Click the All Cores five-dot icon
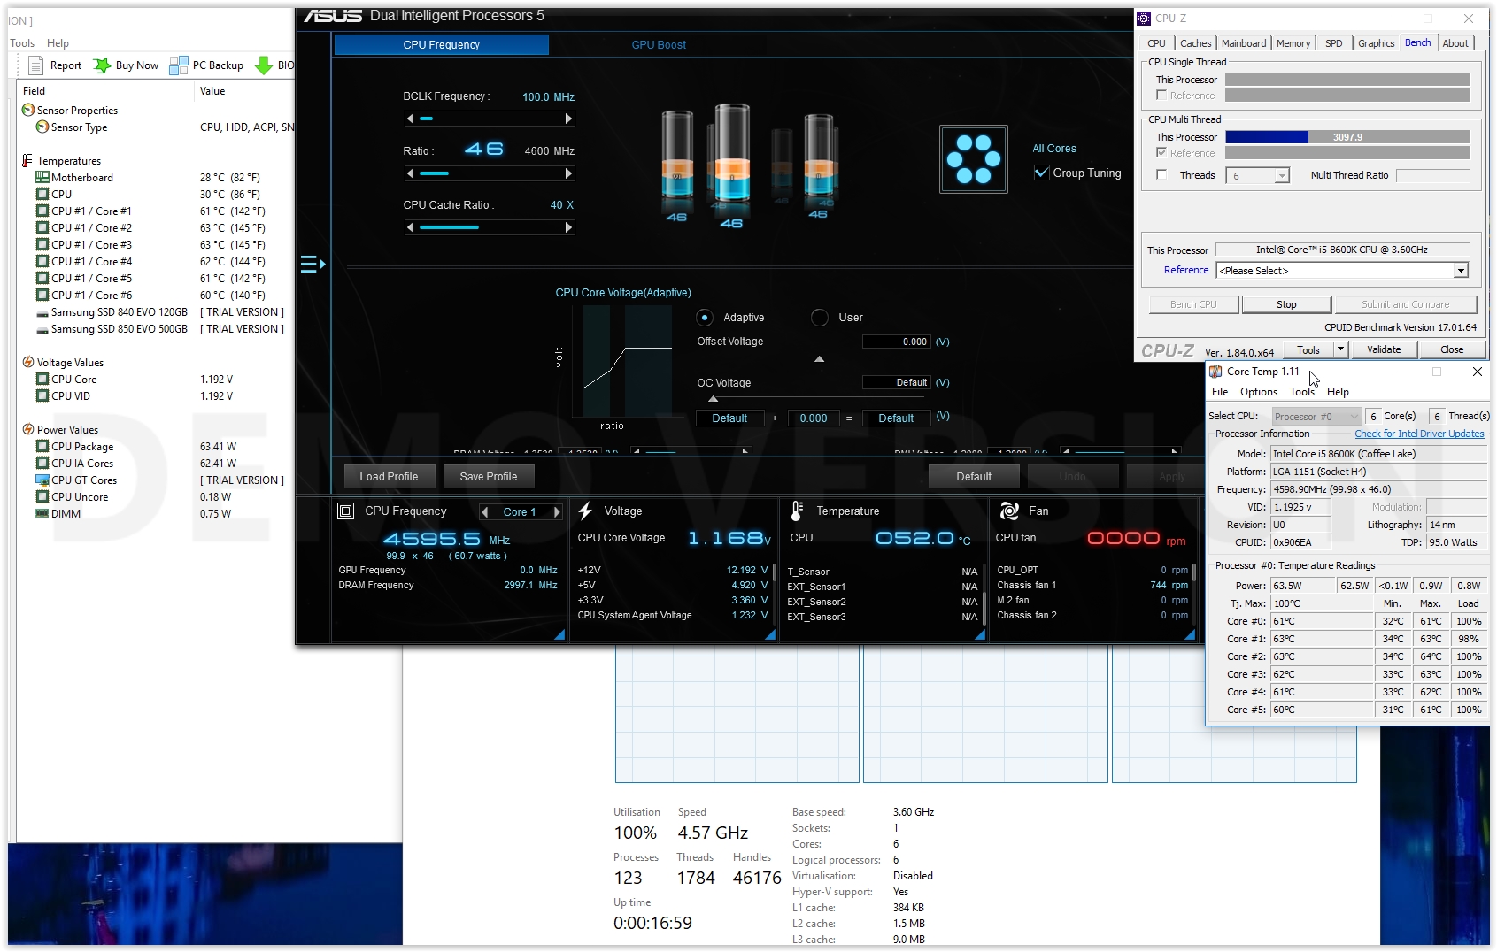This screenshot has height=952, width=1497. [973, 159]
